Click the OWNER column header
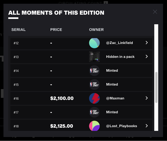 coord(96,30)
